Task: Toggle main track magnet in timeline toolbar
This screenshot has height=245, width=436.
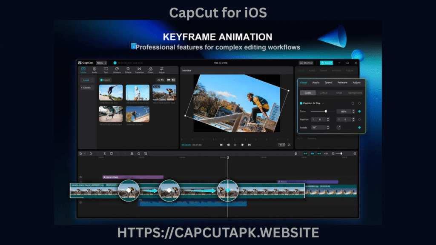Action: (306, 153)
